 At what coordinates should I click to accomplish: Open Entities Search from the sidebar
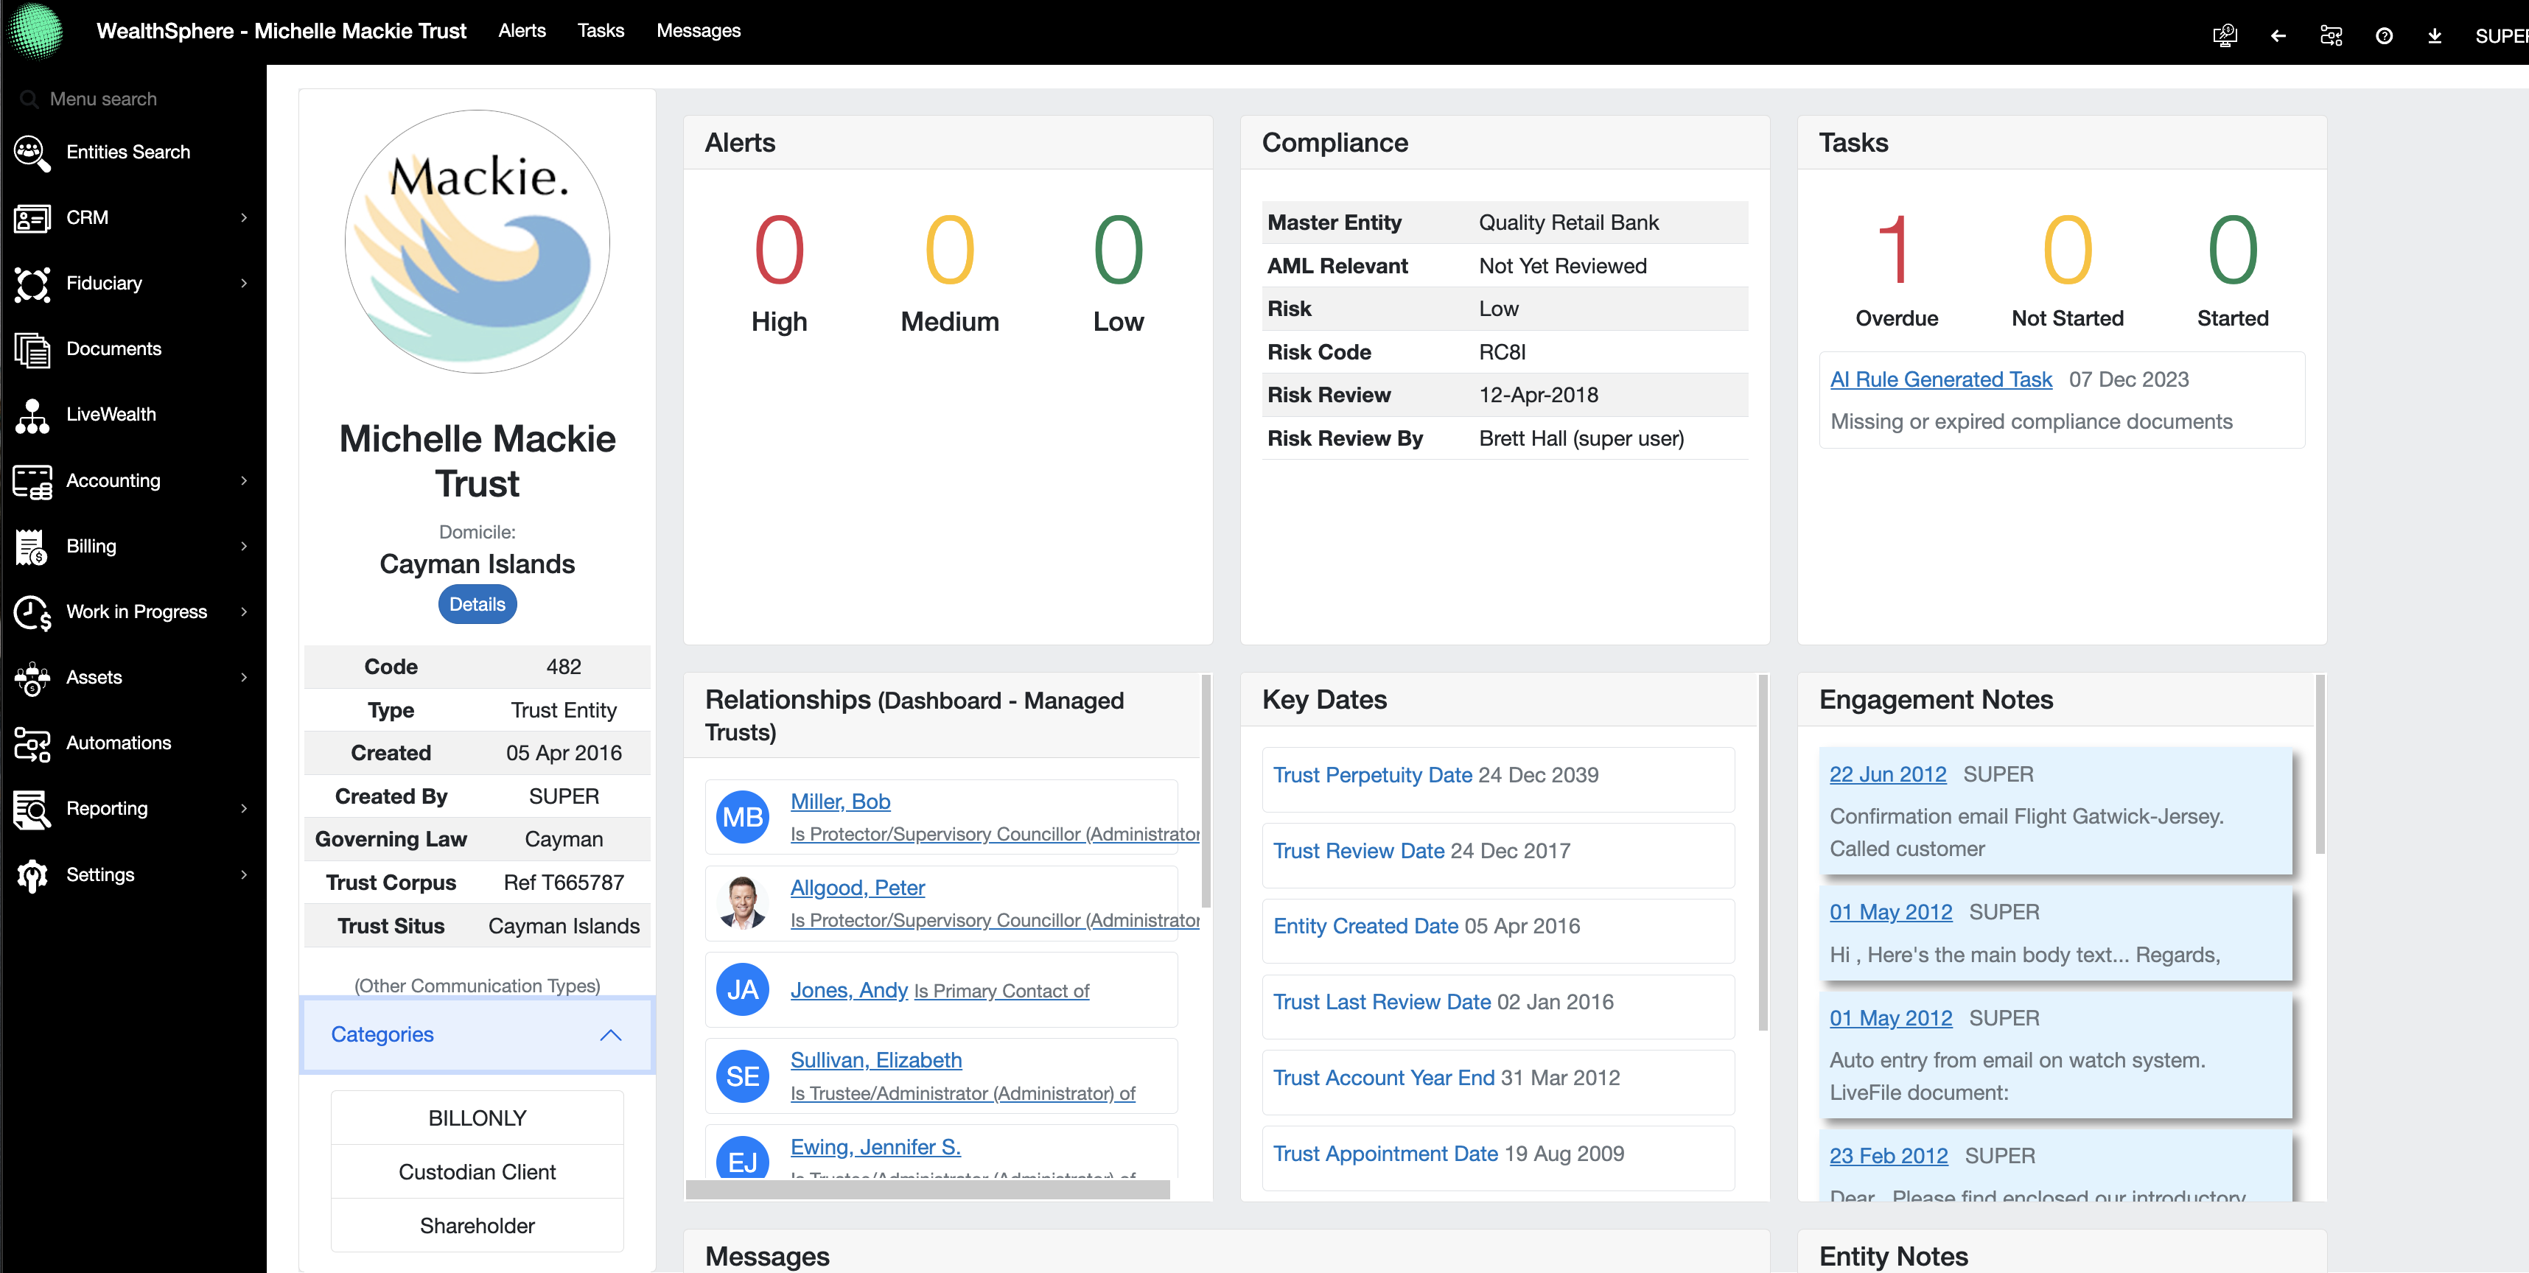pyautogui.click(x=127, y=151)
